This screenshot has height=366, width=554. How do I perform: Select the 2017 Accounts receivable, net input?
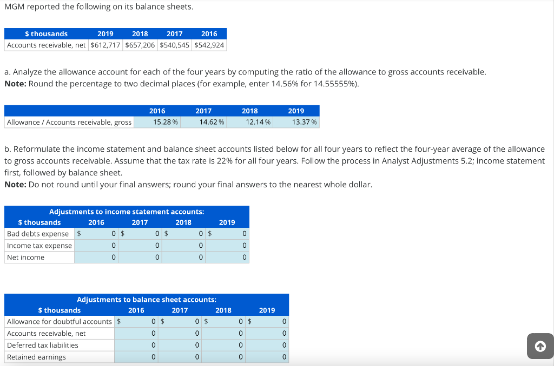point(179,333)
